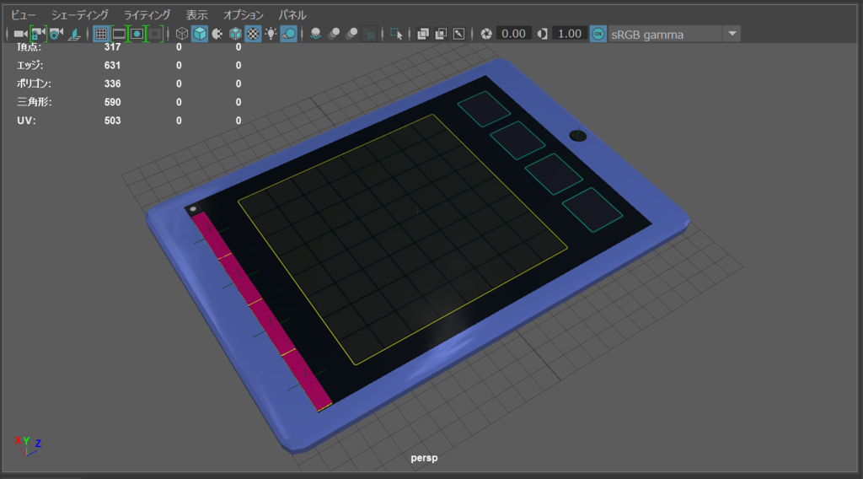Image resolution: width=863 pixels, height=479 pixels.
Task: Click gamma value field 1.00
Action: pos(570,34)
